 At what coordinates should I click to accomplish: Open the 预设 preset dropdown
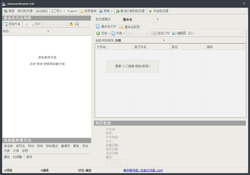[30, 31]
